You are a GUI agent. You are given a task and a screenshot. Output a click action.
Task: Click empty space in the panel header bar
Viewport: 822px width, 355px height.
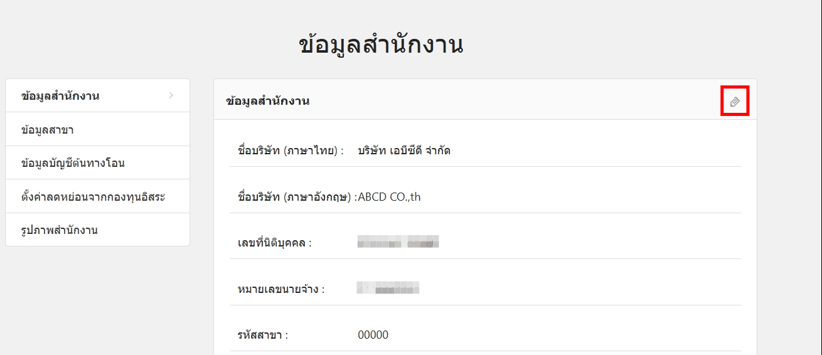[502, 101]
